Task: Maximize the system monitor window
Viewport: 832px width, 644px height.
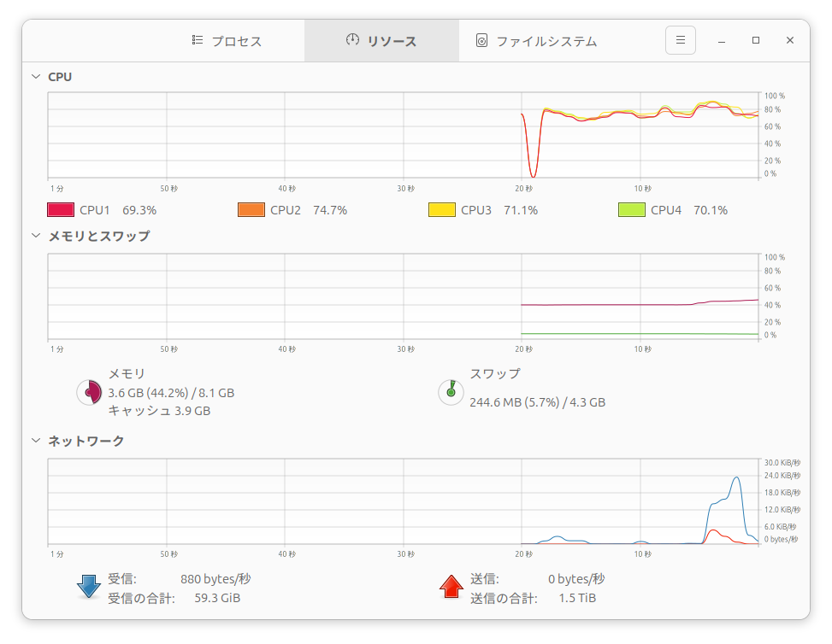Action: tap(756, 40)
